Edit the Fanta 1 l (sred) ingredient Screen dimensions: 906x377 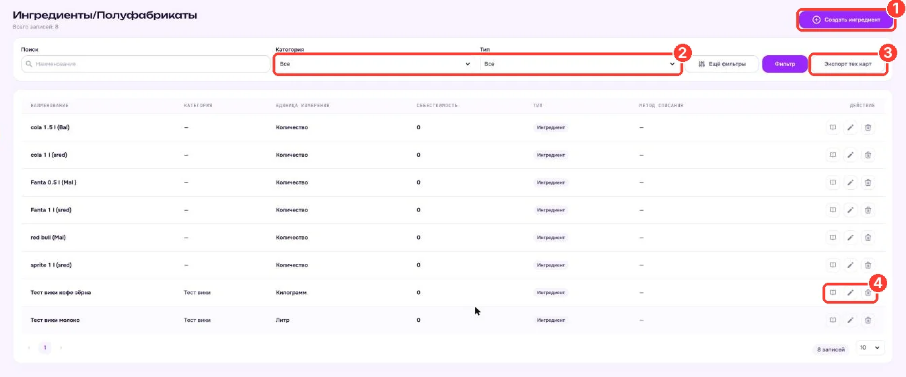pos(850,210)
